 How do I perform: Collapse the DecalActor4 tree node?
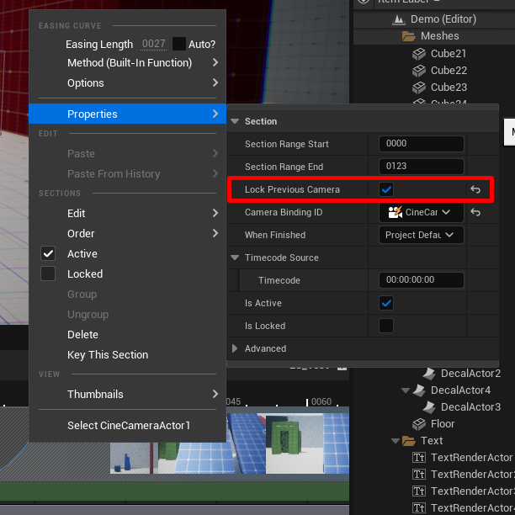point(406,390)
